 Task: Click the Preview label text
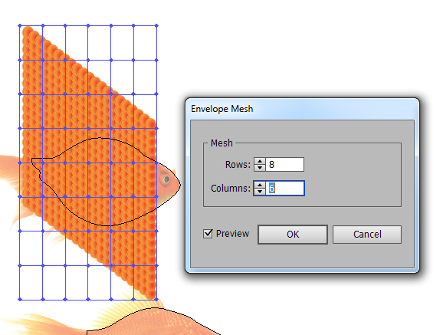point(232,234)
